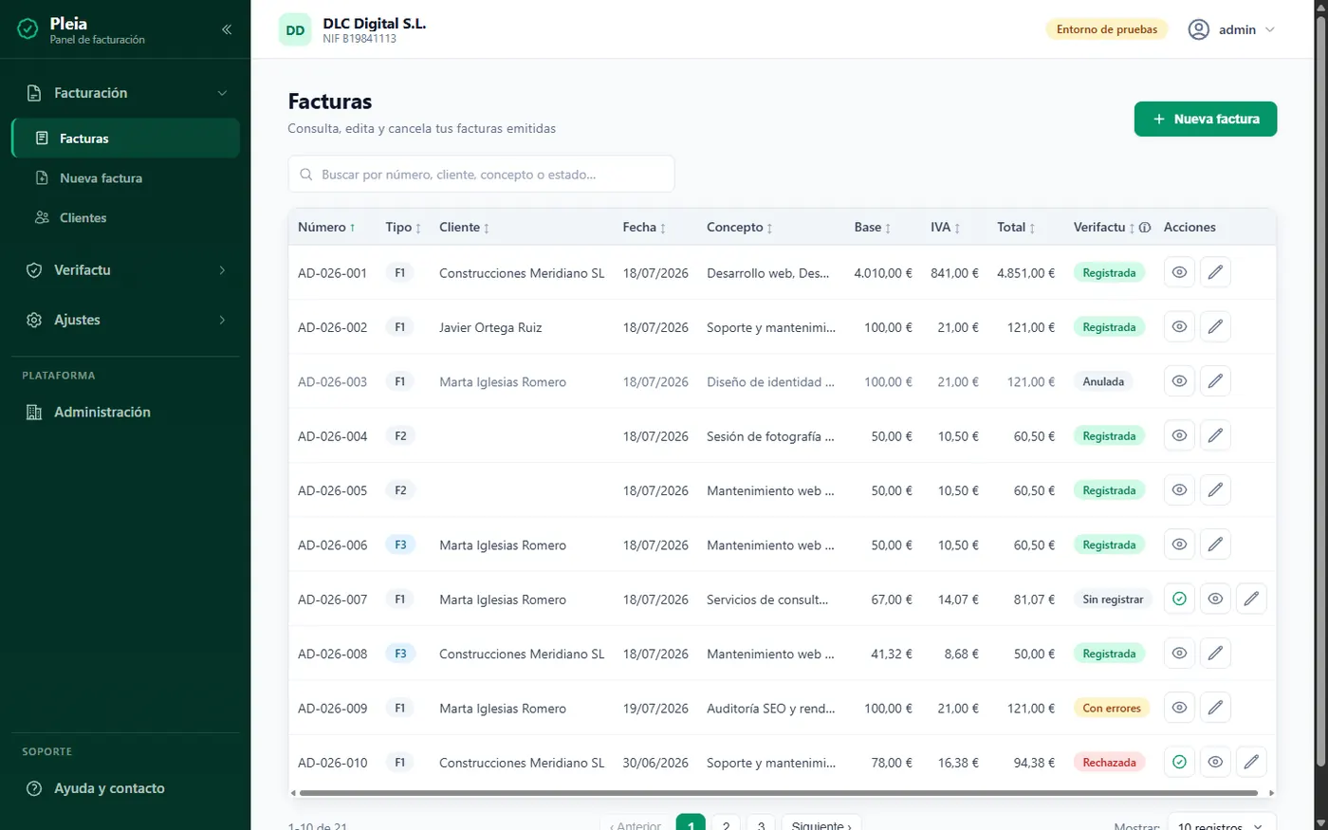
Task: Edit invoice AD-026-002 with the pencil icon
Action: [1215, 326]
